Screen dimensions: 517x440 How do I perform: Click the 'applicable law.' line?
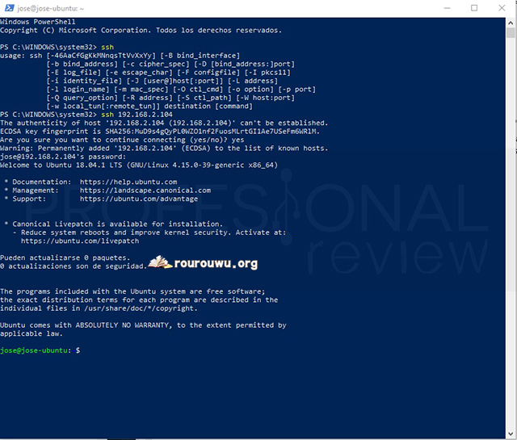pos(32,333)
